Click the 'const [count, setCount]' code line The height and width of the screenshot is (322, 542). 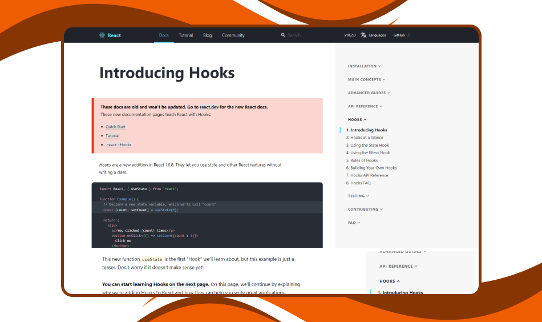pos(141,210)
